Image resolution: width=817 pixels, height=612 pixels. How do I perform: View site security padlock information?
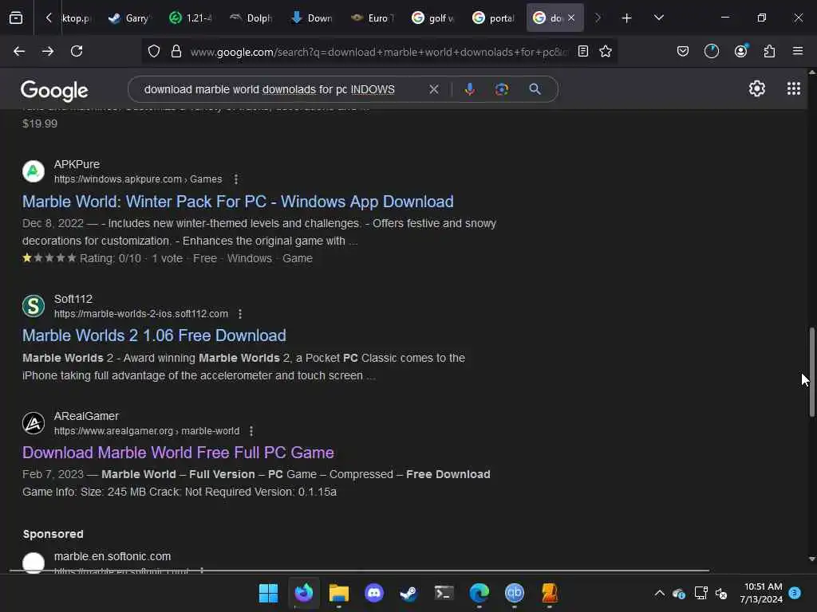click(176, 52)
